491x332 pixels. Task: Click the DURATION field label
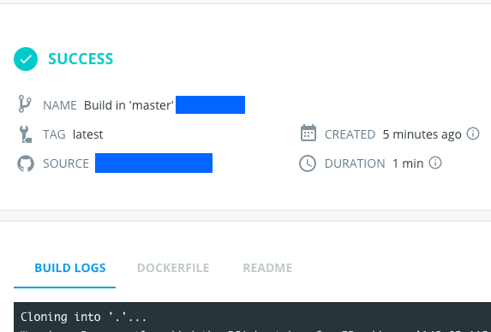355,163
